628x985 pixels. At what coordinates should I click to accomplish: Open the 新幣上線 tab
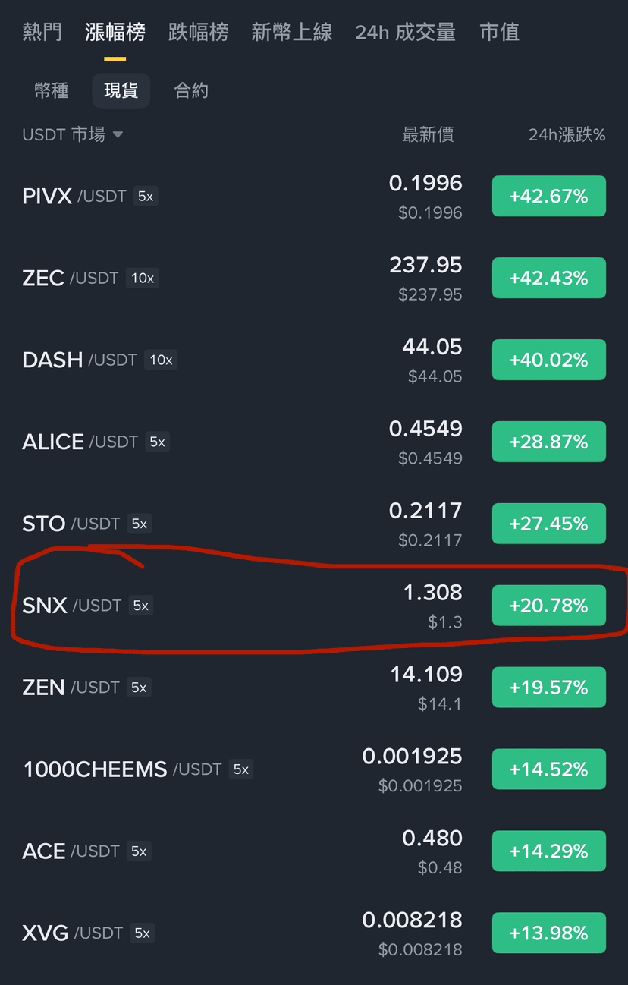coord(292,32)
